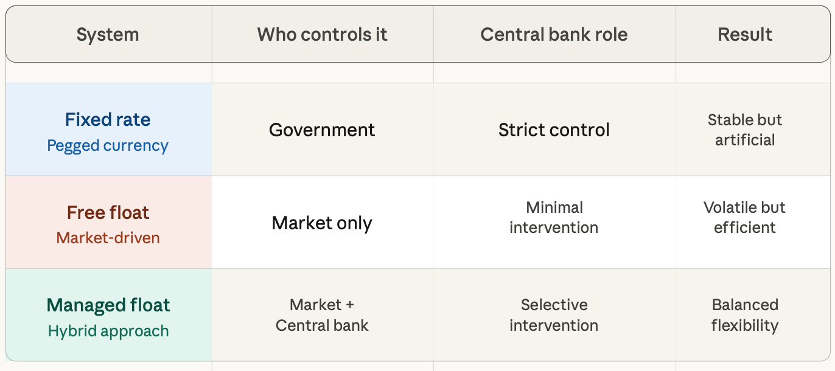Select the Market + Central bank cell
This screenshot has width=835, height=371.
tap(322, 315)
